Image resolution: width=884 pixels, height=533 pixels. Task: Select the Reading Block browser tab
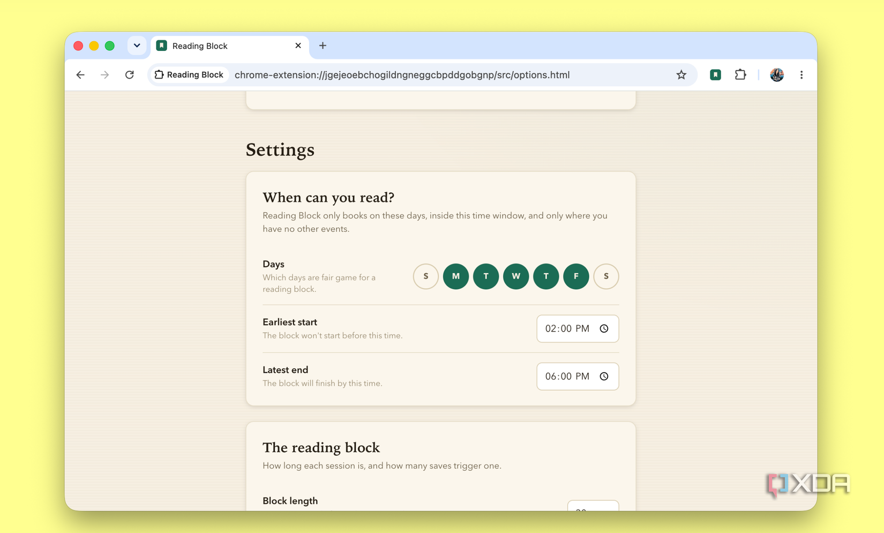pyautogui.click(x=230, y=46)
